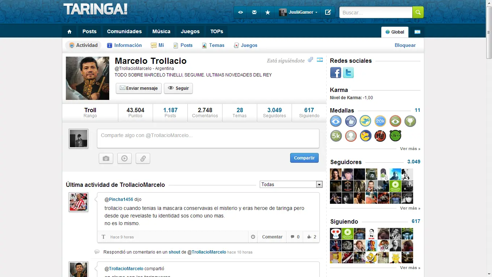
Task: Click the grey user silhouette medal
Action: (x=351, y=136)
